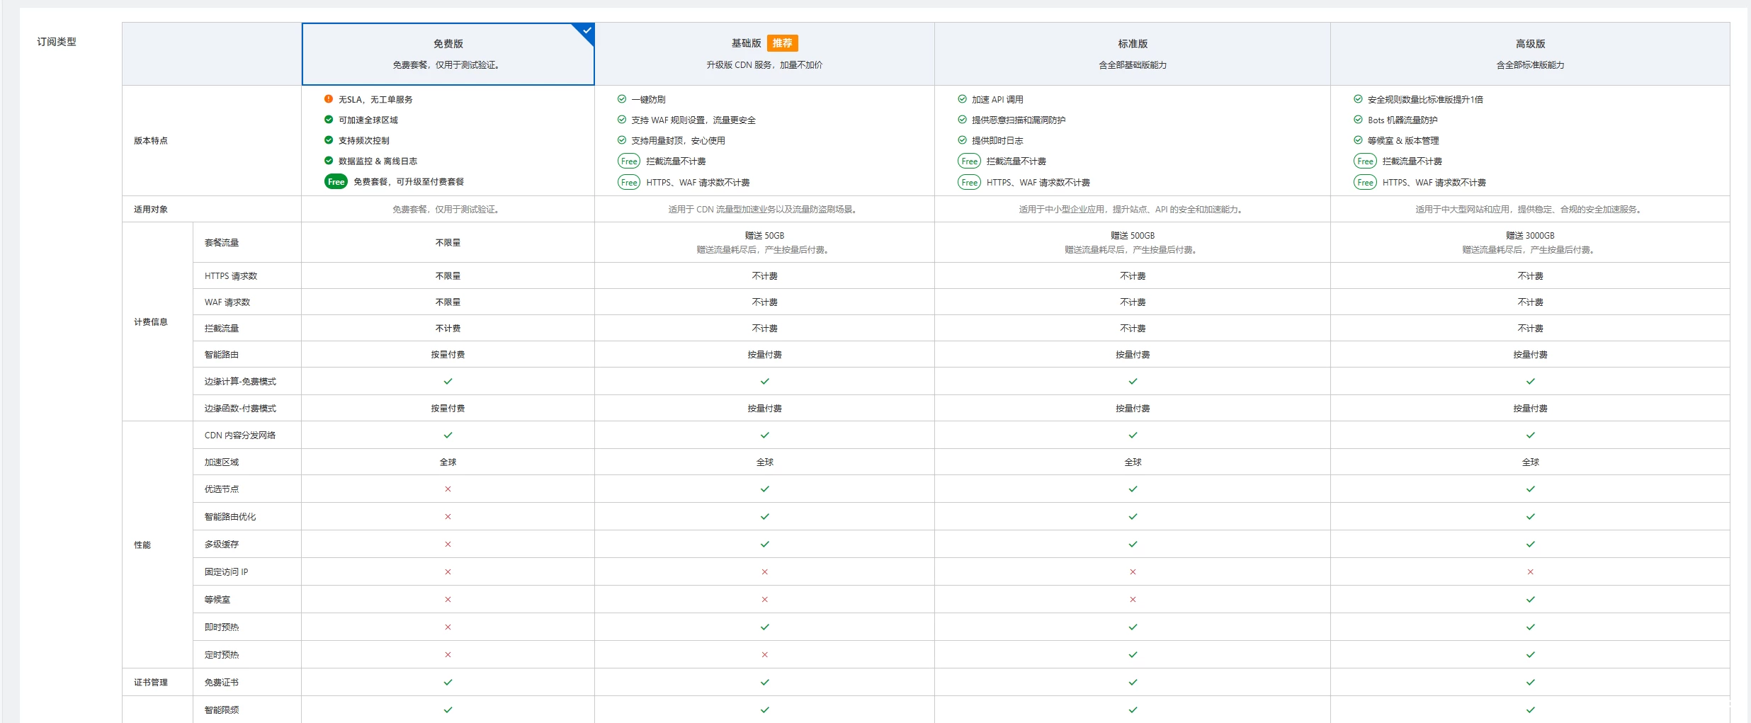Click the solid green Free badge in 免费版
Viewport: 1751px width, 723px height.
pos(336,182)
